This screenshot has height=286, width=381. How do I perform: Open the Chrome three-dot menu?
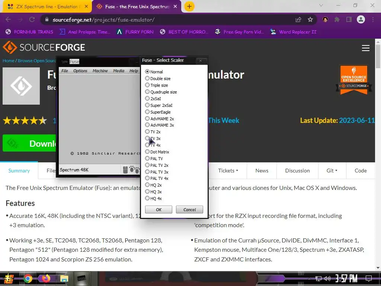[x=373, y=19]
